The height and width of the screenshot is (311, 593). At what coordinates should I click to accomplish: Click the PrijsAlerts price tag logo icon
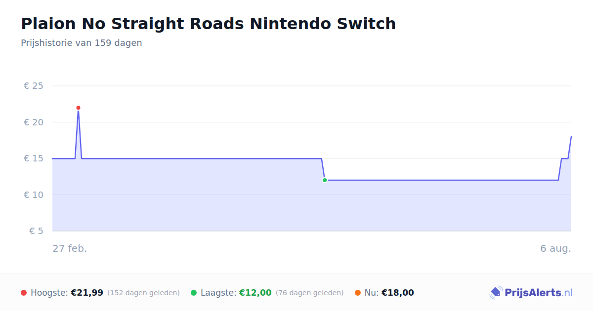[496, 293]
